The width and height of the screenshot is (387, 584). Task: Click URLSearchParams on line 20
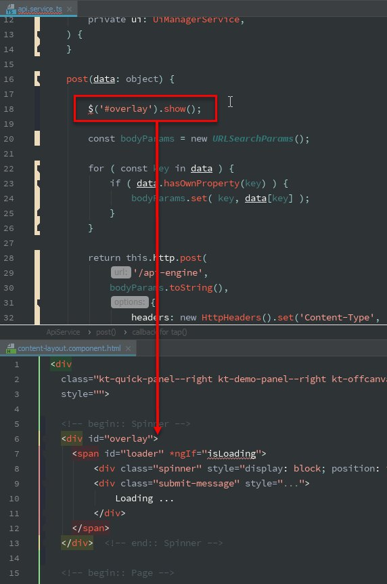(252, 139)
